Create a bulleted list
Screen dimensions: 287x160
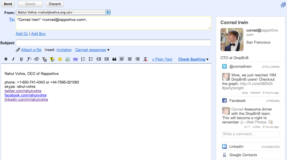pyautogui.click(x=91, y=59)
